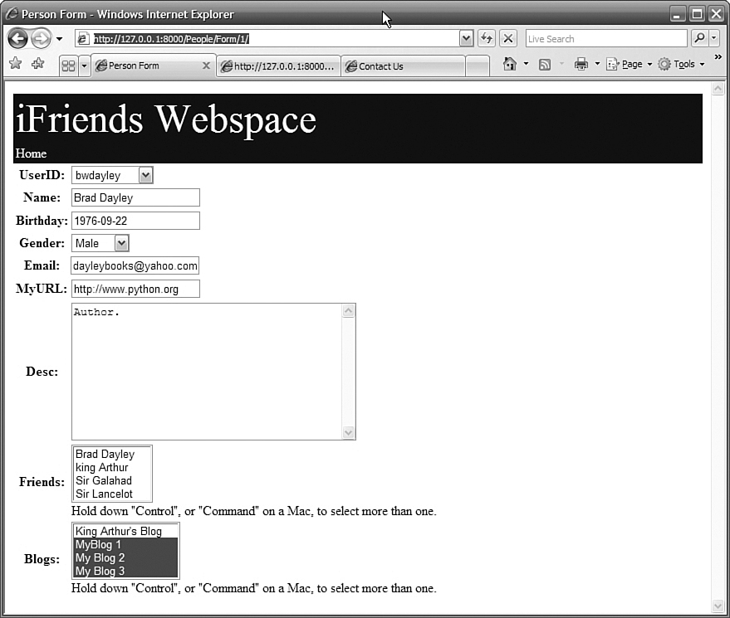Screen dimensions: 730x618
Task: Open a new blank tab
Action: click(478, 66)
